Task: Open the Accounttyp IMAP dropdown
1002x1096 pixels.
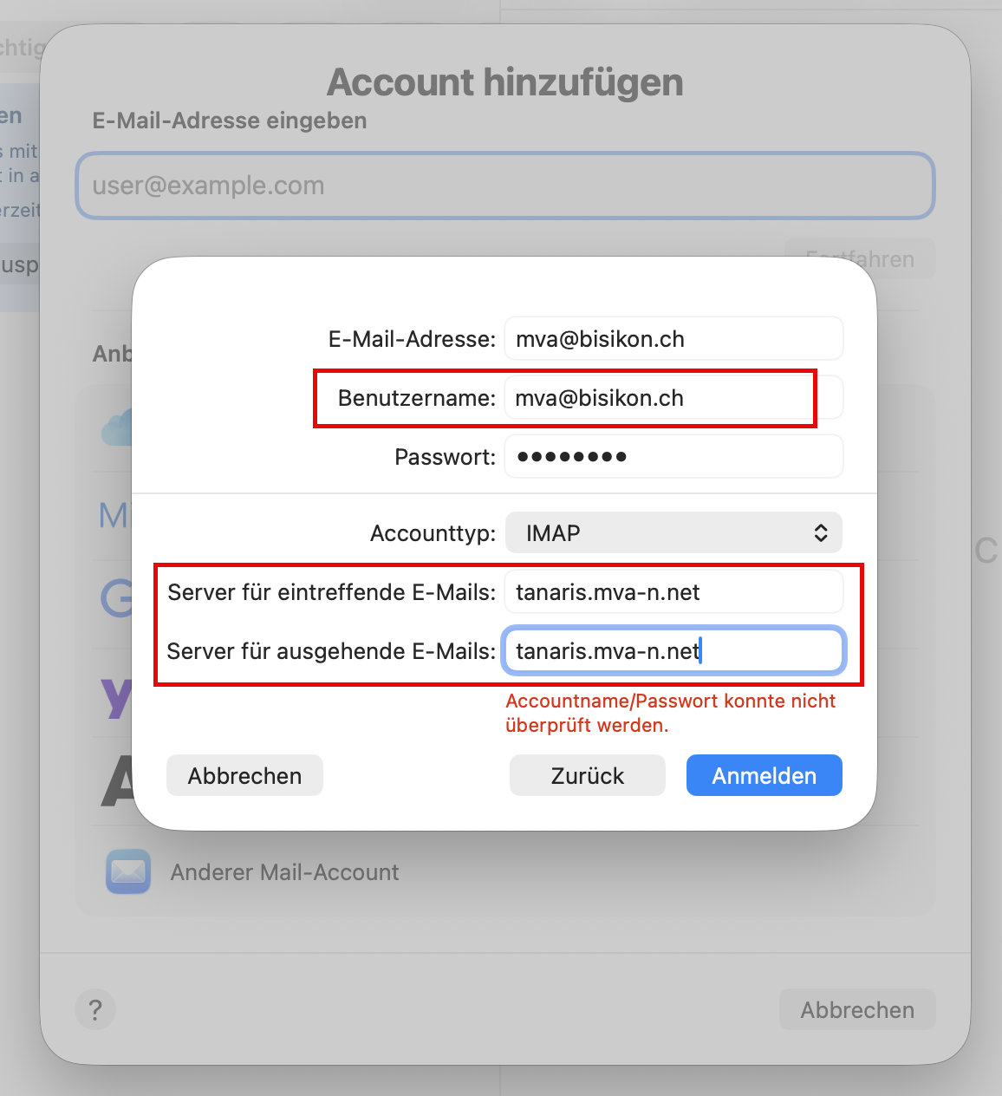Action: (673, 532)
